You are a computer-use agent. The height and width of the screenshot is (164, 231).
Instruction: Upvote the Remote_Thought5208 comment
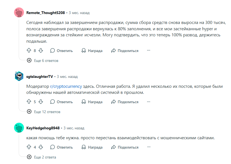[29, 50]
